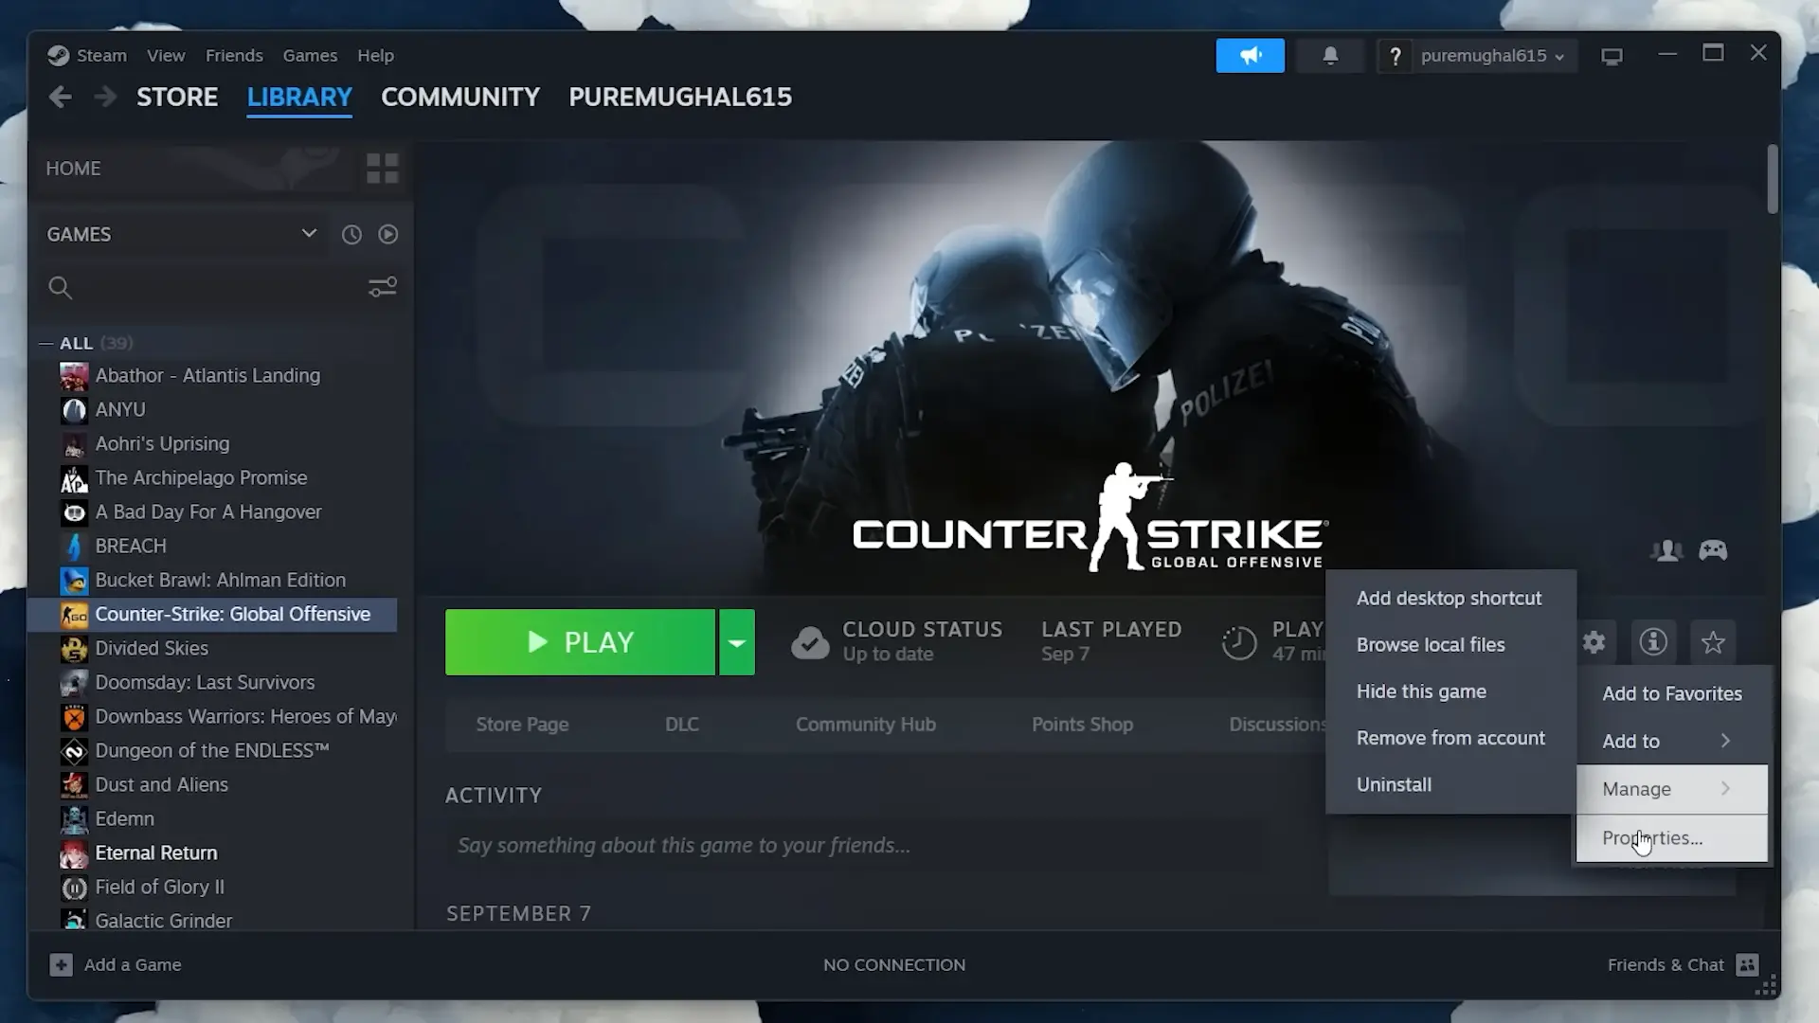Go to the STORE tab

tap(177, 97)
